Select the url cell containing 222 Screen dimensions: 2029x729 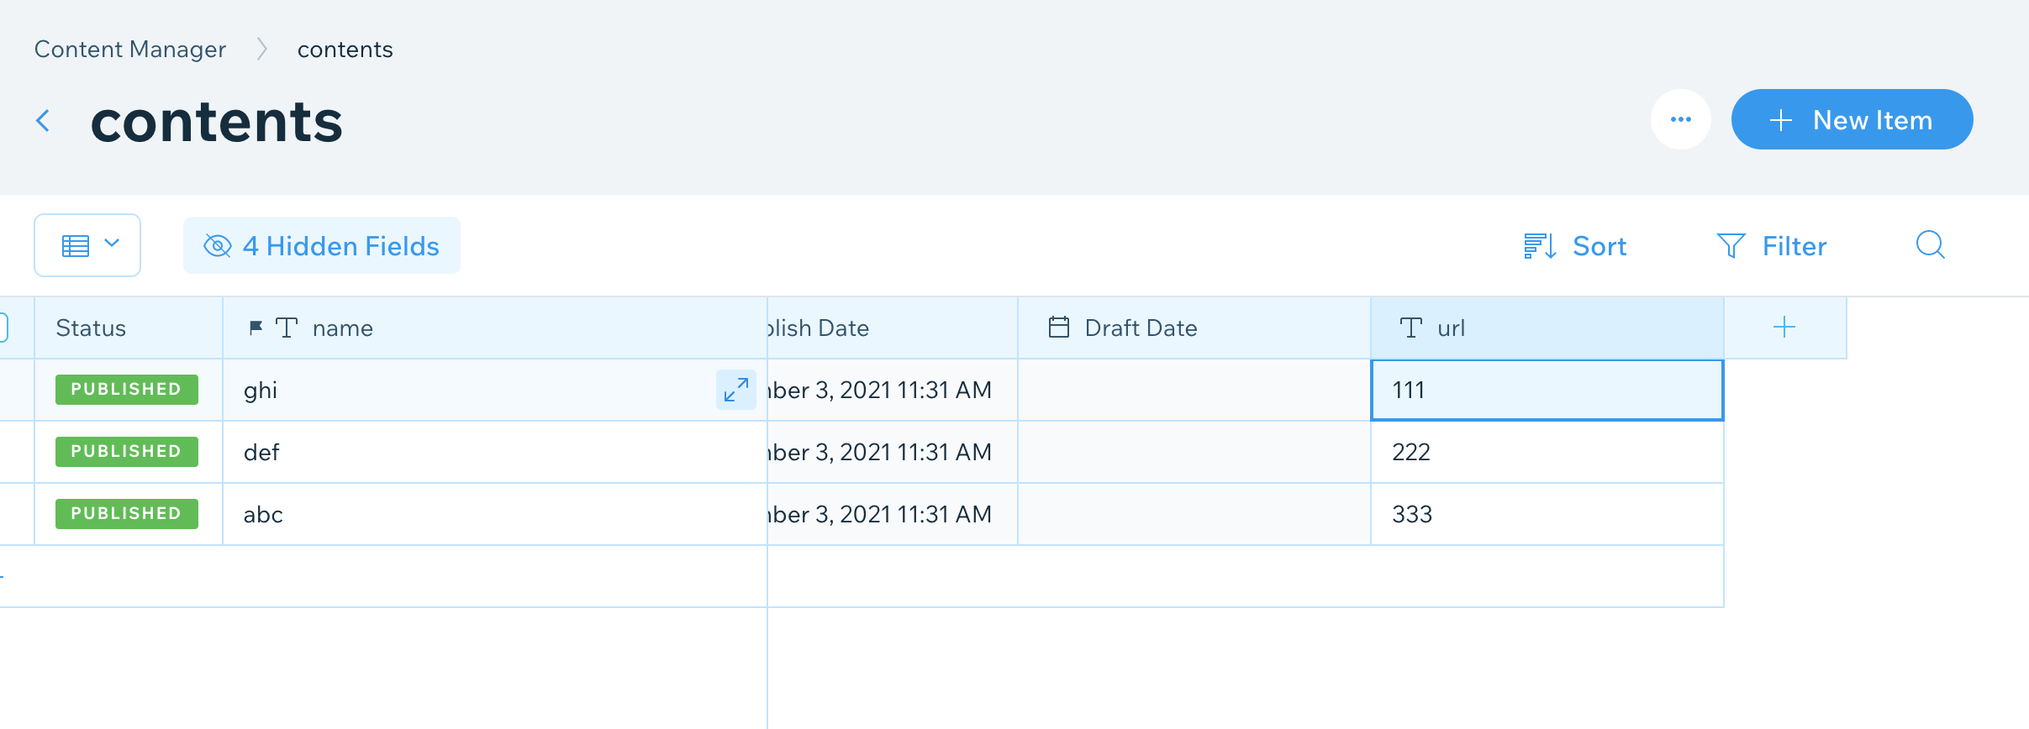pyautogui.click(x=1547, y=452)
